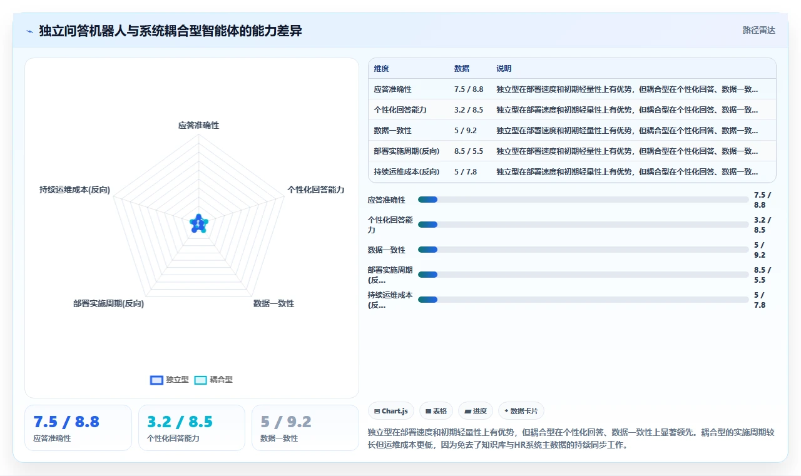Viewport: 801px width, 476px height.
Task: Click the 说明 text in the 应答准确性 row
Action: pos(627,89)
